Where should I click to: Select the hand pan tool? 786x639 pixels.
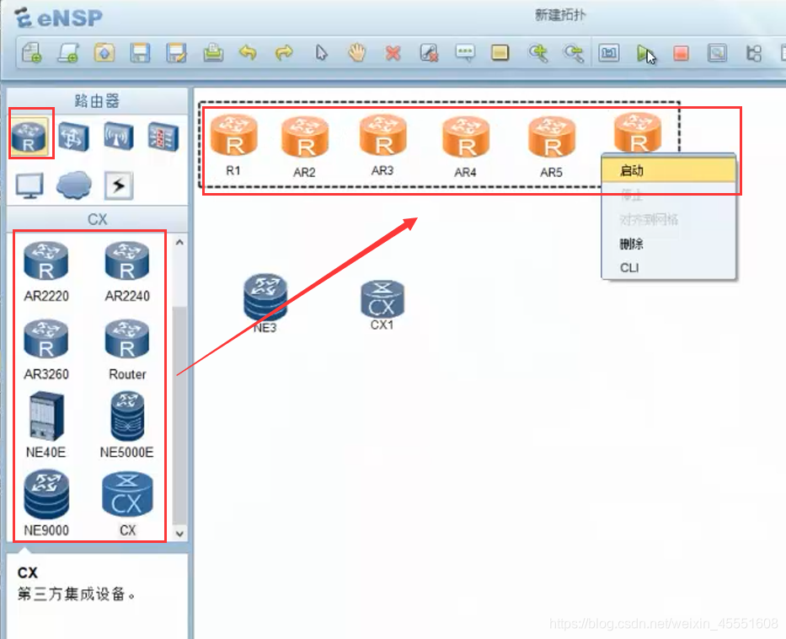pos(357,52)
